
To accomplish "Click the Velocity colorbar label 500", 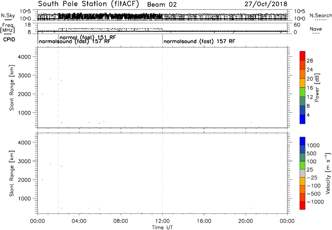I will [x=311, y=153].
